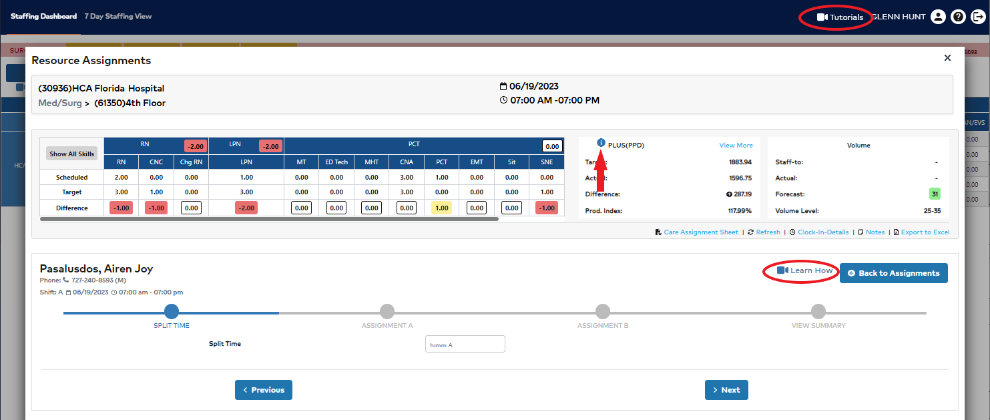Screen dimensions: 990x420
Task: Click the Next button
Action: [x=726, y=390]
